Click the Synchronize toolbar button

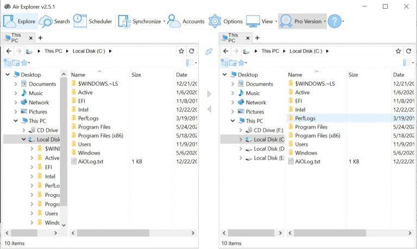tap(140, 21)
